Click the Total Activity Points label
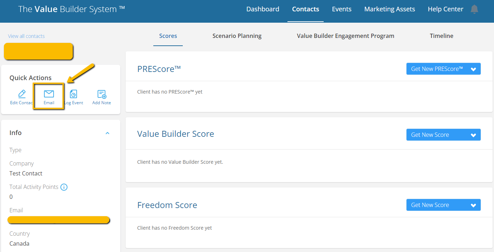This screenshot has height=252, width=494. (34, 187)
